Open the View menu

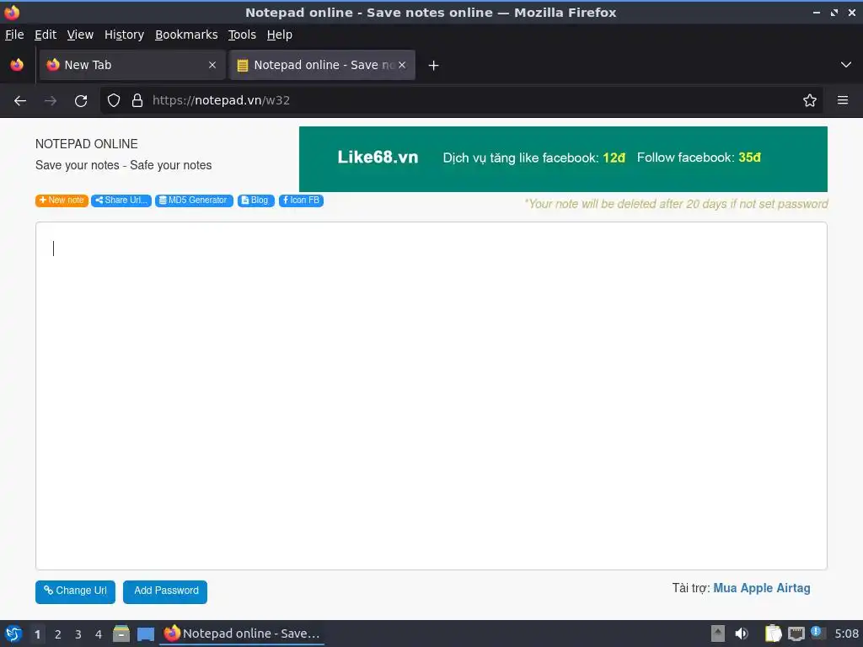[80, 35]
